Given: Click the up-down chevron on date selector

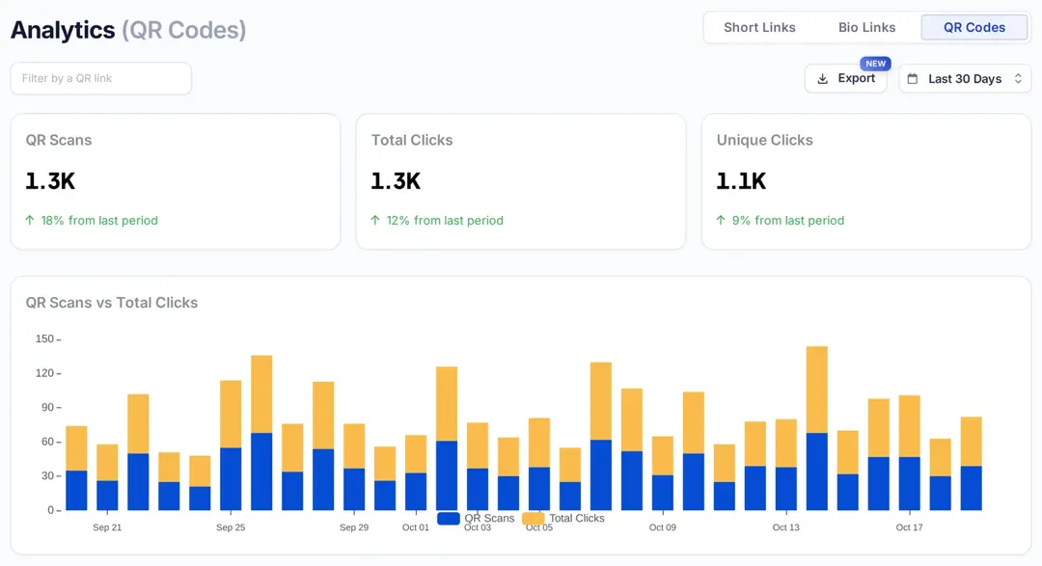Looking at the screenshot, I should click(x=1018, y=78).
